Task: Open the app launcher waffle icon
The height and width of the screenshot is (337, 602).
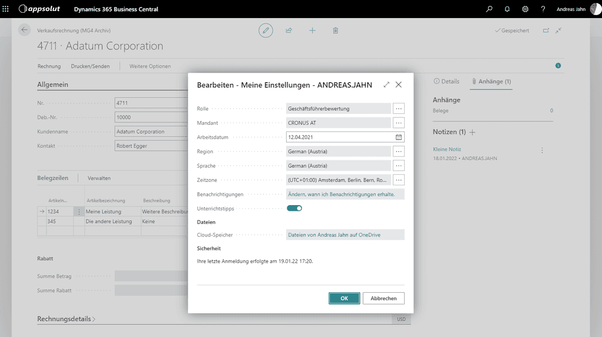Action: [6, 9]
